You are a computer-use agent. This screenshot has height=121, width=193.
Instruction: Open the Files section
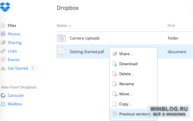(x=12, y=25)
